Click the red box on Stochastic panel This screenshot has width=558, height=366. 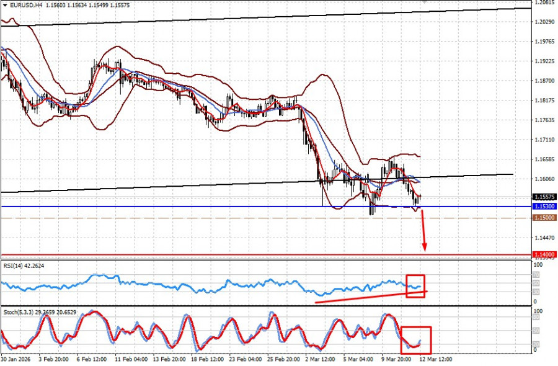pos(416,340)
